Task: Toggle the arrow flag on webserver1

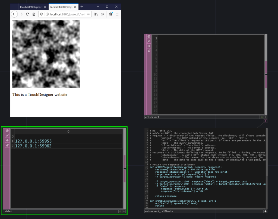Action: point(149,46)
